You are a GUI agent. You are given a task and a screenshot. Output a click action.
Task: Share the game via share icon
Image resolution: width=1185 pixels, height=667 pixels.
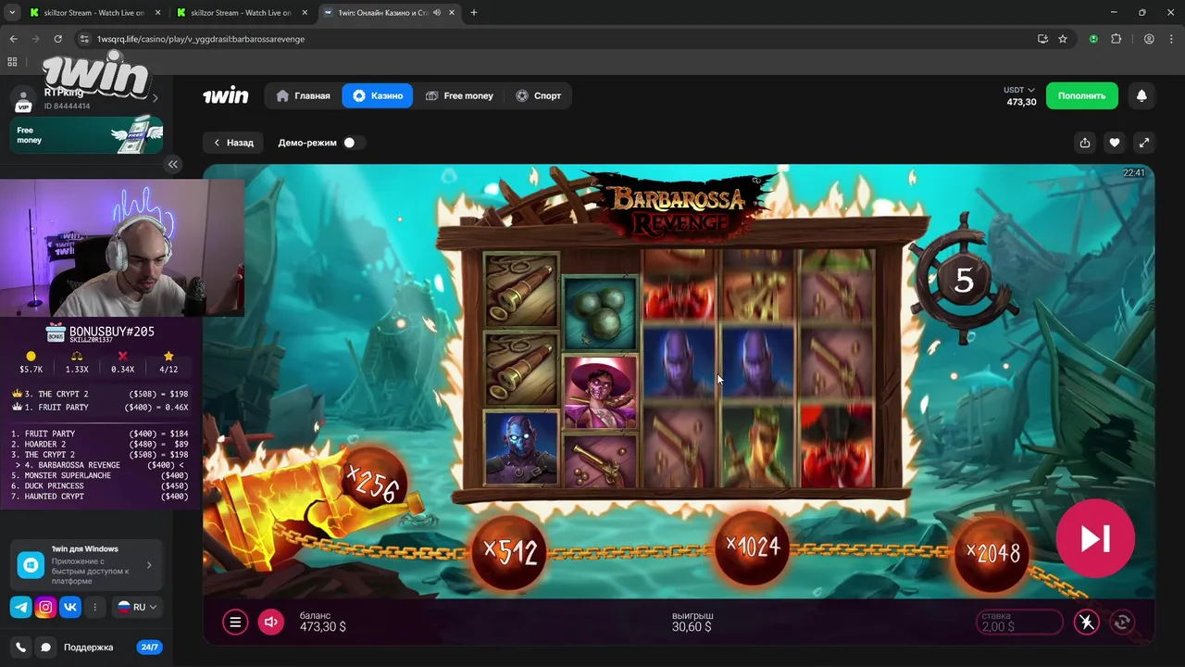tap(1085, 143)
